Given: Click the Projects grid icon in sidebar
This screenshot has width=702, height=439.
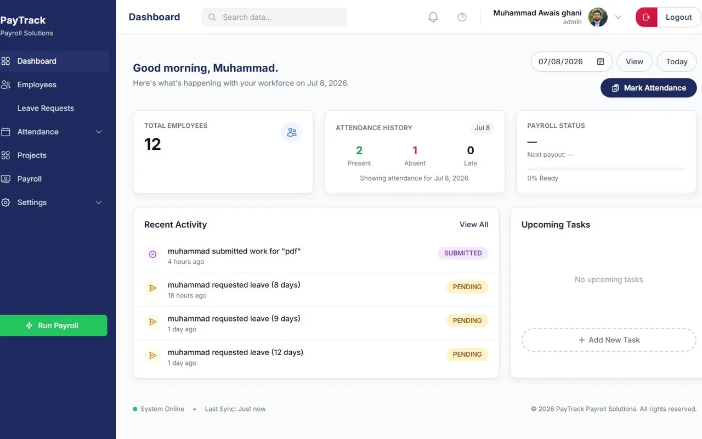Looking at the screenshot, I should [x=6, y=155].
